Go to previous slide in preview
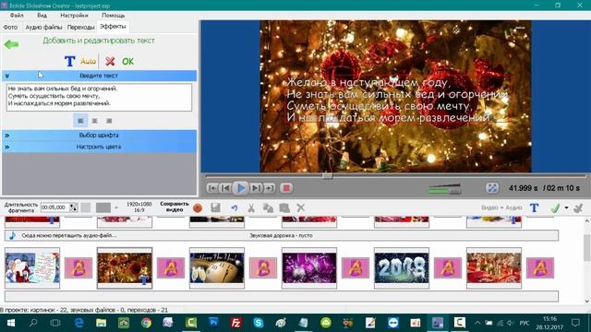Viewport: 591px width, 332px height. pos(226,188)
